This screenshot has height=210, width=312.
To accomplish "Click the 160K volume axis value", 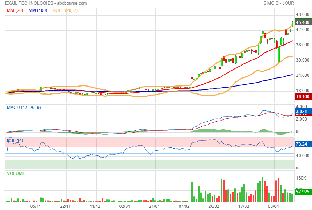I will click(x=301, y=178).
